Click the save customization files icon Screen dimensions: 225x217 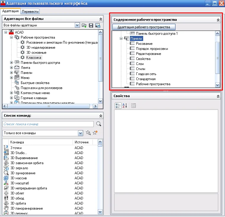point(91,26)
